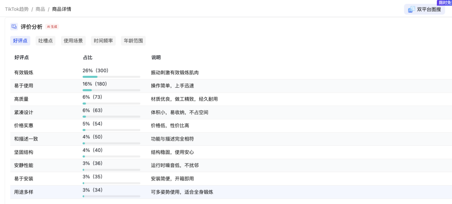
Task: Click description 结构稳固，使用安心
Action: pos(172,152)
